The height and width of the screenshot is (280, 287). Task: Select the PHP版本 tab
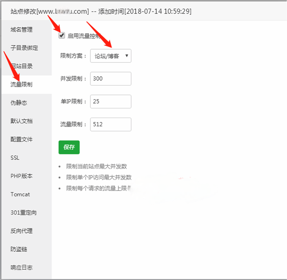tap(22, 176)
